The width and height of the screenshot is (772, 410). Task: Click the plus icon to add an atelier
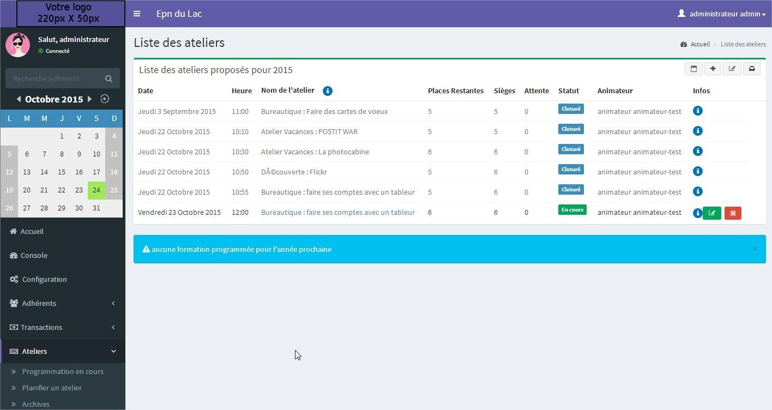[713, 69]
